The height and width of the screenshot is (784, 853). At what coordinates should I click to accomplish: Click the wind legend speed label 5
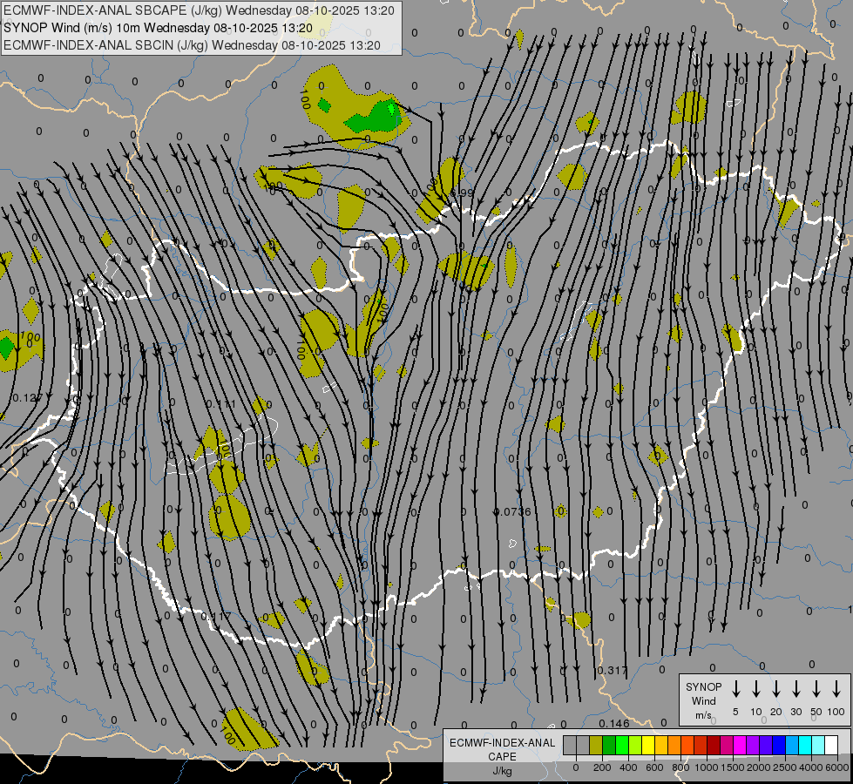(x=735, y=712)
